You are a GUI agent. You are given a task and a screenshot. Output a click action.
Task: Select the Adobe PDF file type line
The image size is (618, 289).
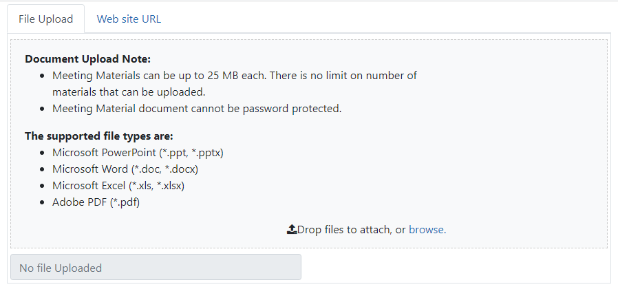[x=96, y=202]
